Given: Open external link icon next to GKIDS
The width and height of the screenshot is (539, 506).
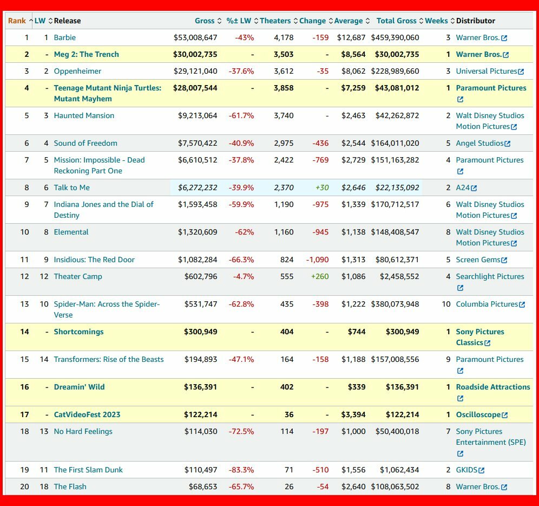Looking at the screenshot, I should tap(482, 470).
